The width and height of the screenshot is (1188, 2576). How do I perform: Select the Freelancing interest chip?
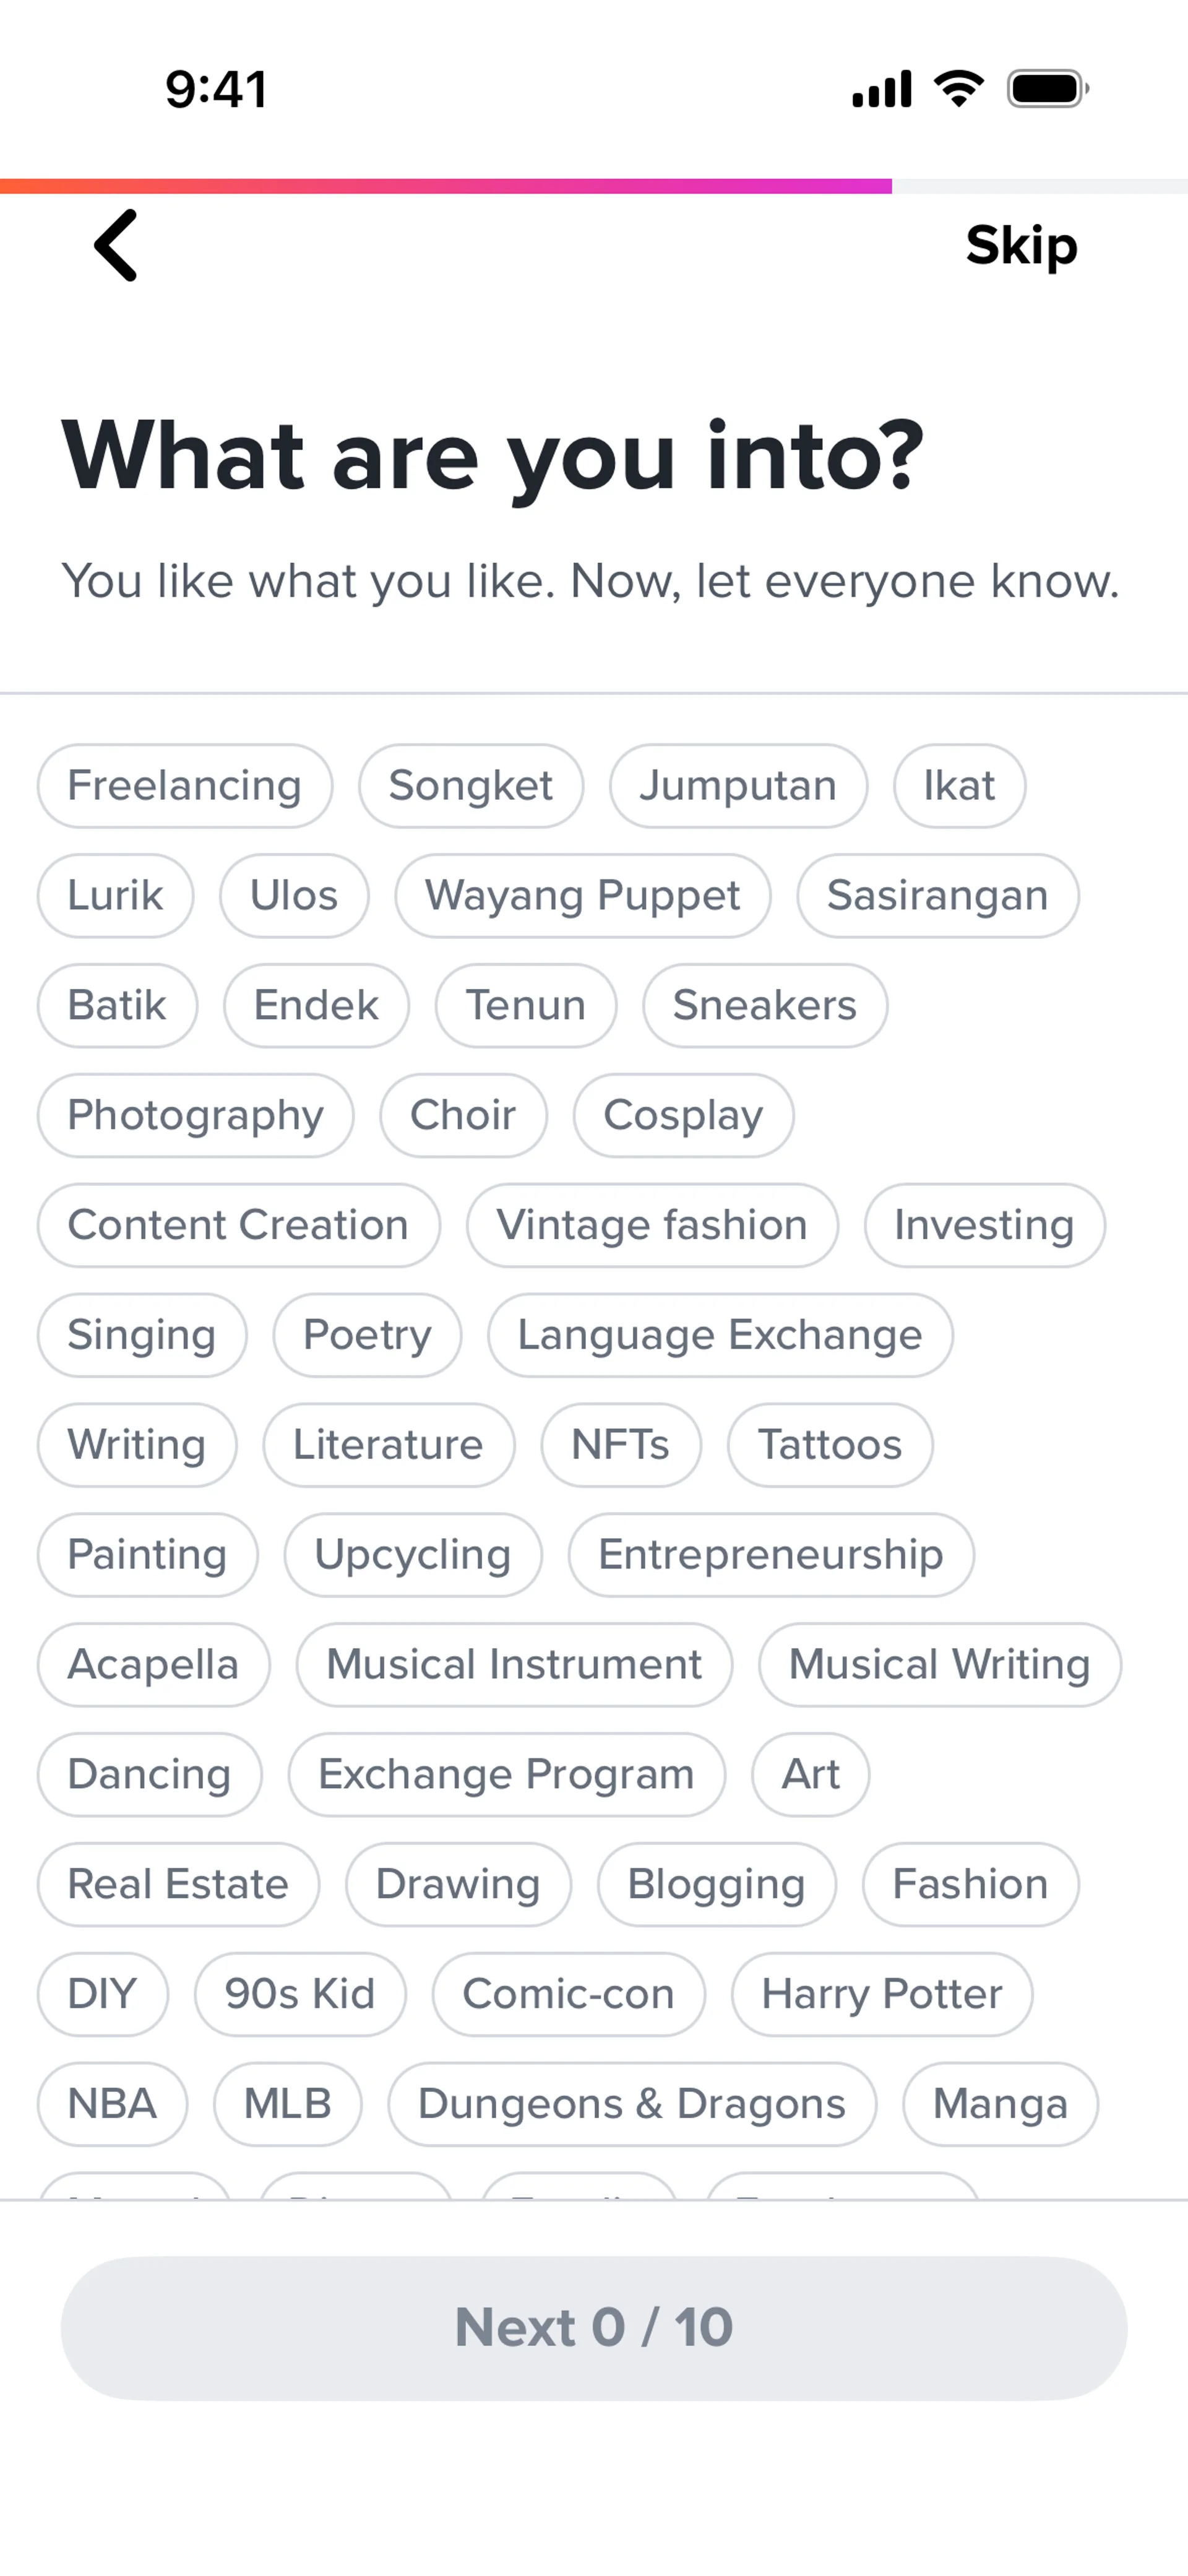click(x=185, y=786)
